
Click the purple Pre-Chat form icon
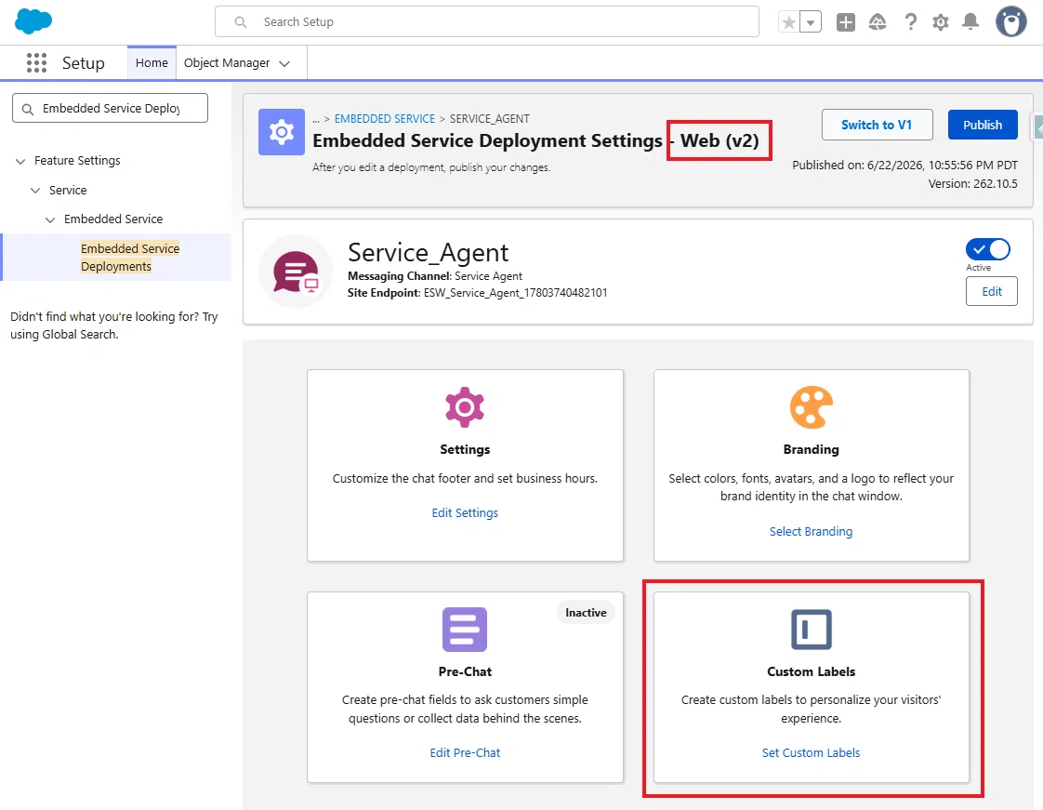pos(465,629)
